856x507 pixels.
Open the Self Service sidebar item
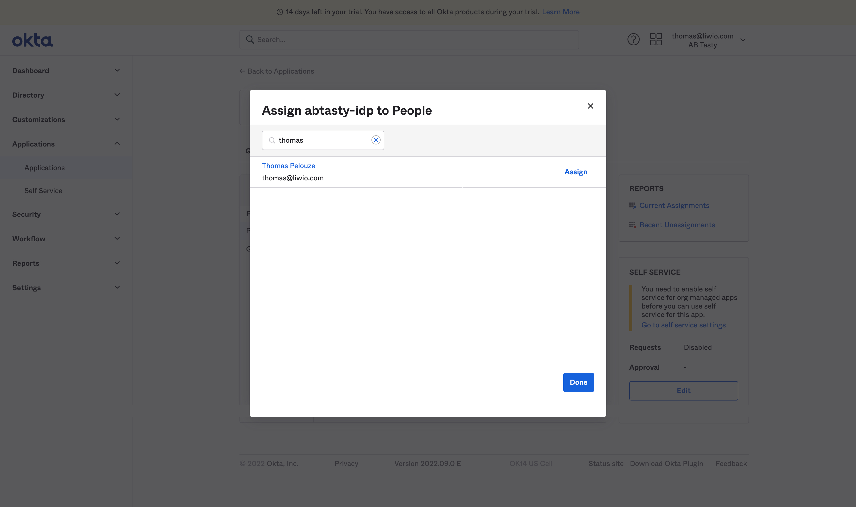coord(66,191)
